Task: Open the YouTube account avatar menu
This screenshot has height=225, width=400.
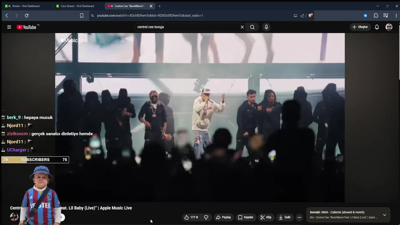Action: [x=389, y=27]
